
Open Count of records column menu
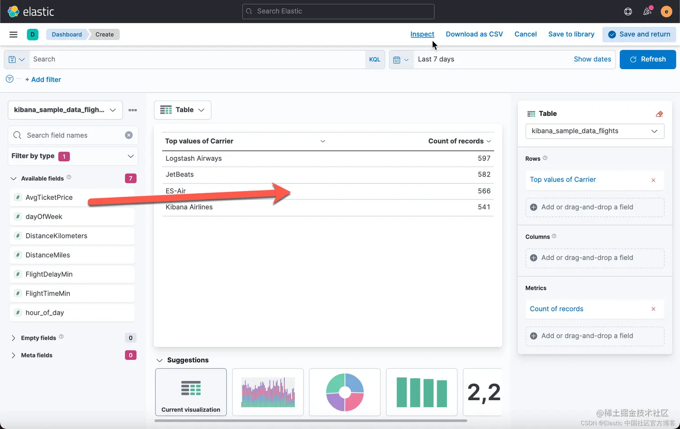pos(489,141)
